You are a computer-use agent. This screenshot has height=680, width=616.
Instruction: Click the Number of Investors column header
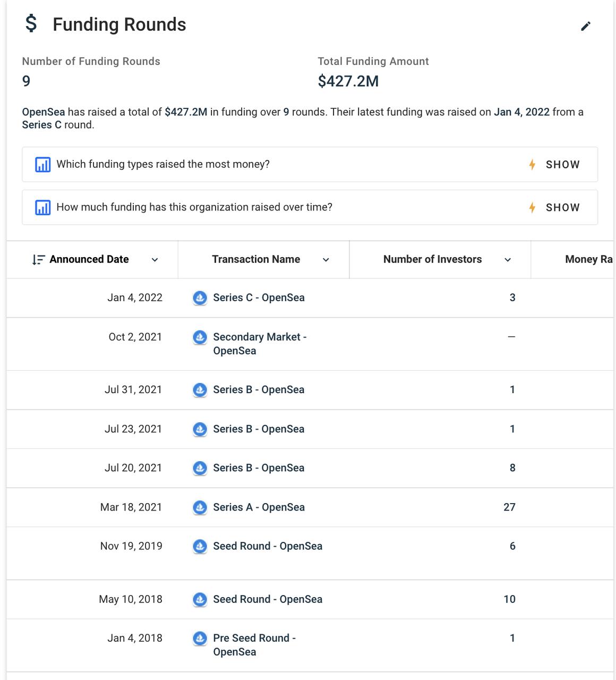pos(432,259)
